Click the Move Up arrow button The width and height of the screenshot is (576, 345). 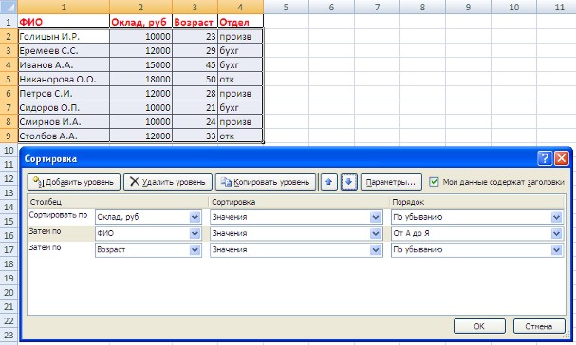pyautogui.click(x=328, y=182)
